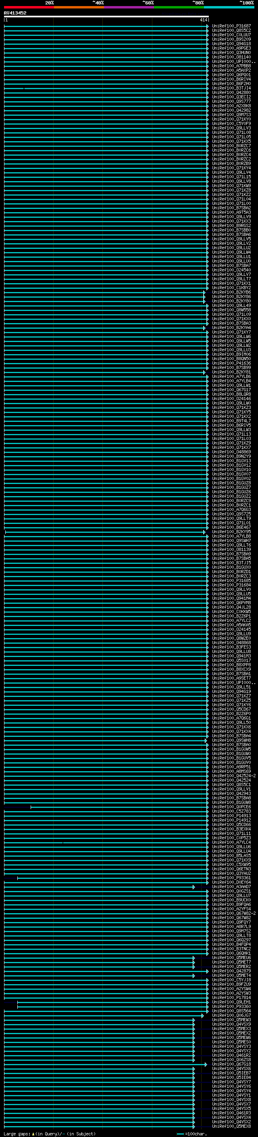
Task: Click the UniRef100_B2KYB6 label
Action: (231, 292)
